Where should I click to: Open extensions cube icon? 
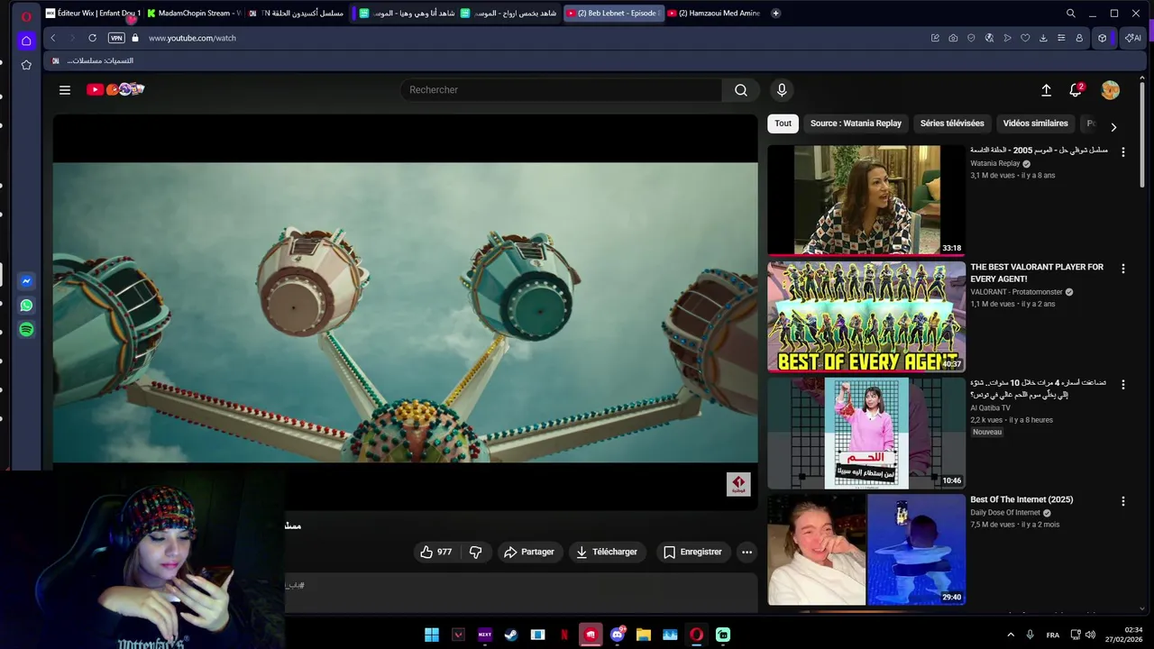pyautogui.click(x=1102, y=38)
